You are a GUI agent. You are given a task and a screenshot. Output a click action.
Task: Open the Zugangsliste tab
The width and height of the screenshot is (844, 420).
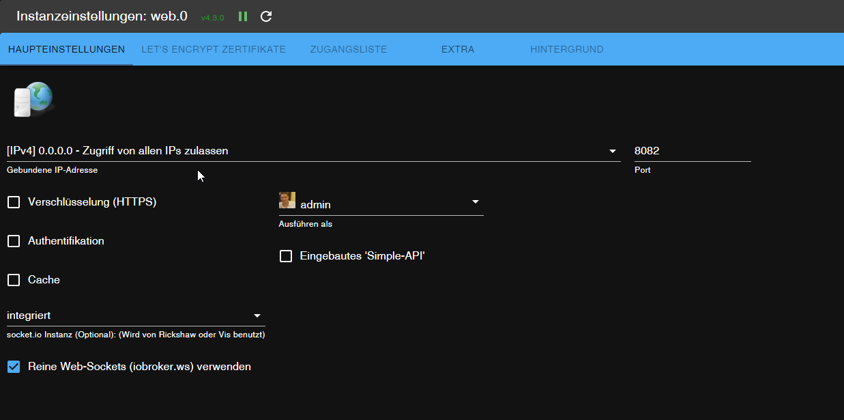[x=349, y=49]
